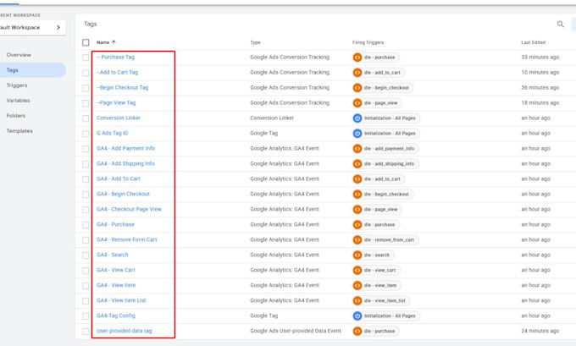Open GA4 - View Item tag
Viewport: 576px width, 346px height.
pos(116,285)
